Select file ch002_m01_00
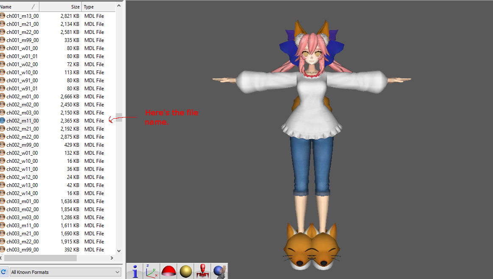Viewport: 493px width, 279px height. click(x=22, y=97)
